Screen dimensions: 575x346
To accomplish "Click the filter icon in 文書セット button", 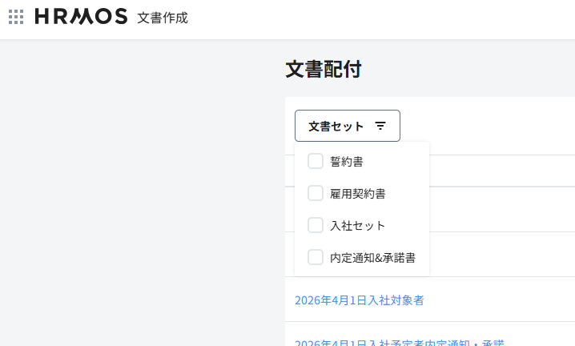I will point(380,126).
